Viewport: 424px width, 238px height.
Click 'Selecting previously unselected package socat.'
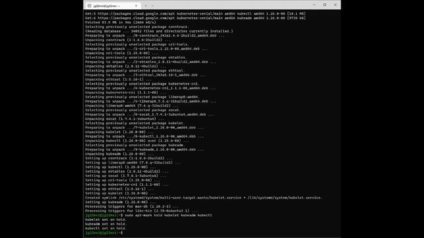(132, 110)
